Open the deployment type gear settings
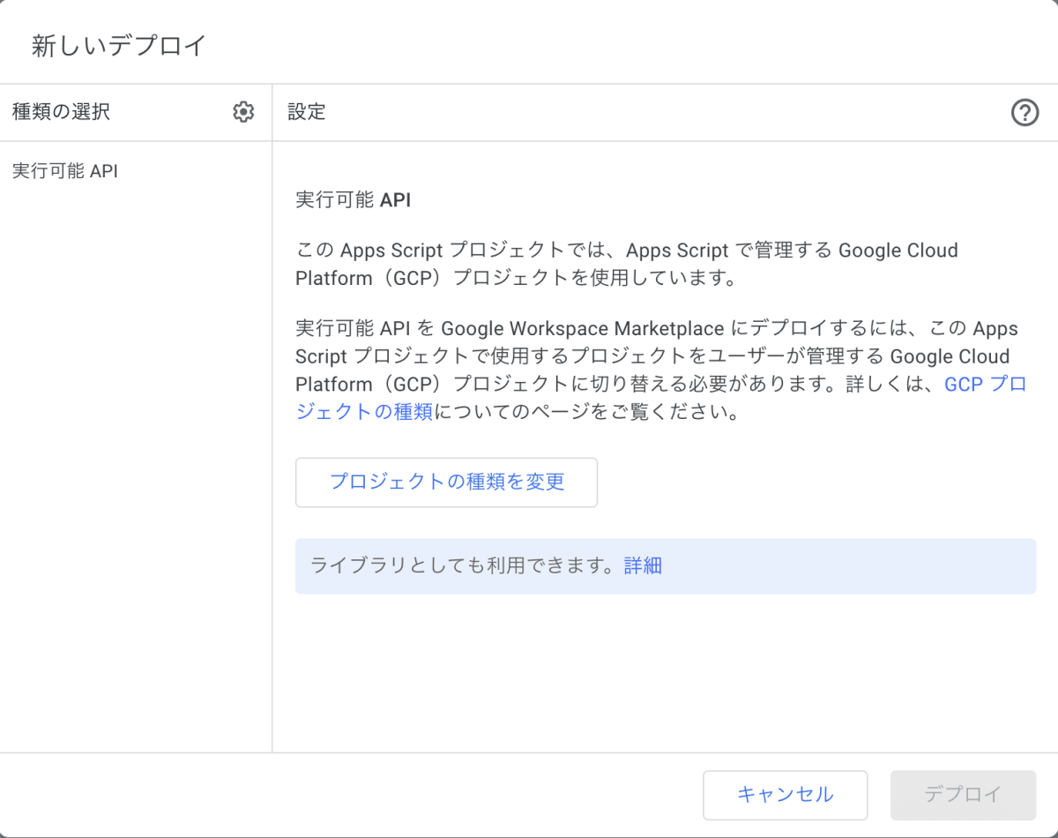The height and width of the screenshot is (838, 1058). pos(243,112)
